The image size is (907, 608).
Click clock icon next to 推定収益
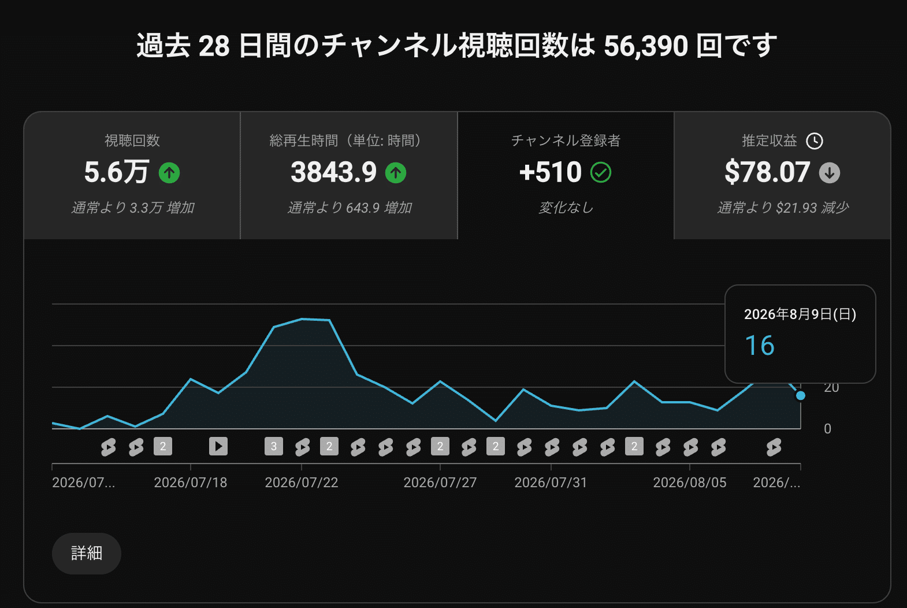[815, 141]
